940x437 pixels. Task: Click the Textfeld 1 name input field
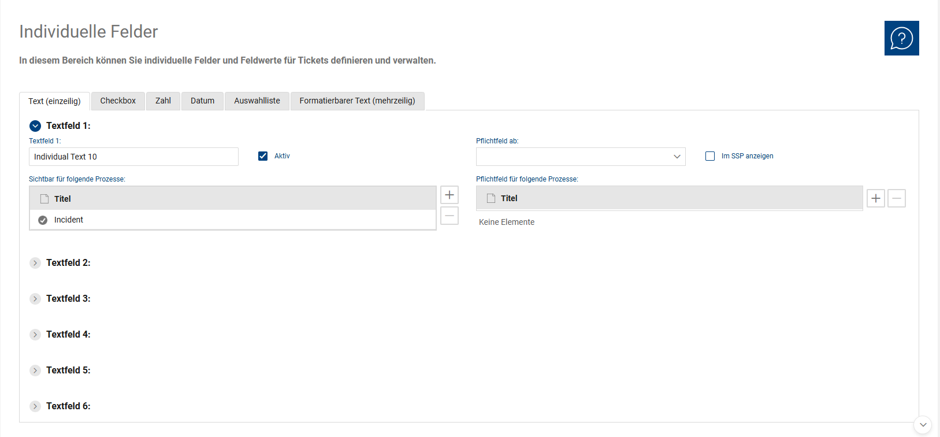[x=133, y=157]
